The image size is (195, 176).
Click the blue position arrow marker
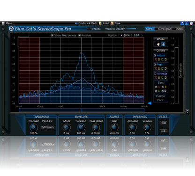pyautogui.click(x=150, y=103)
